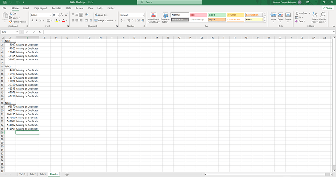Apply Percent Style
Screen dimensions: 336x177
pos(129,20)
